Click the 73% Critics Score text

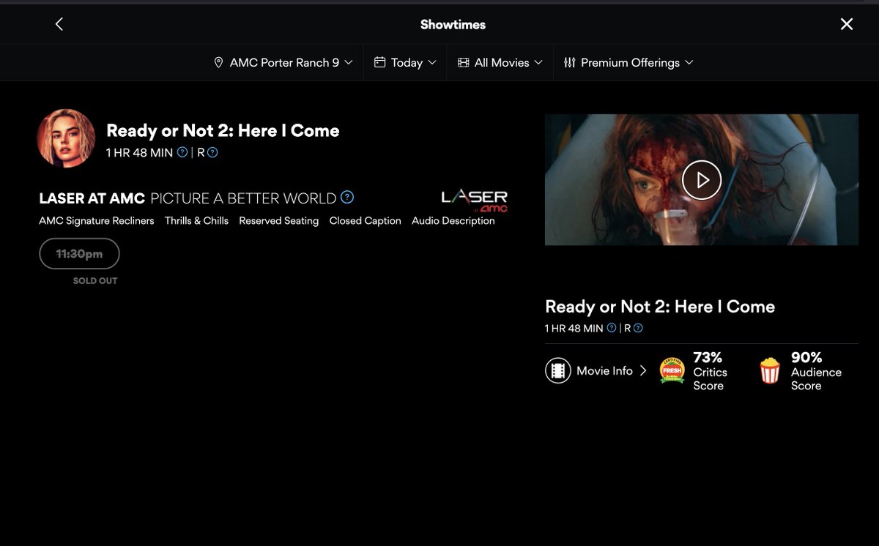pyautogui.click(x=711, y=371)
